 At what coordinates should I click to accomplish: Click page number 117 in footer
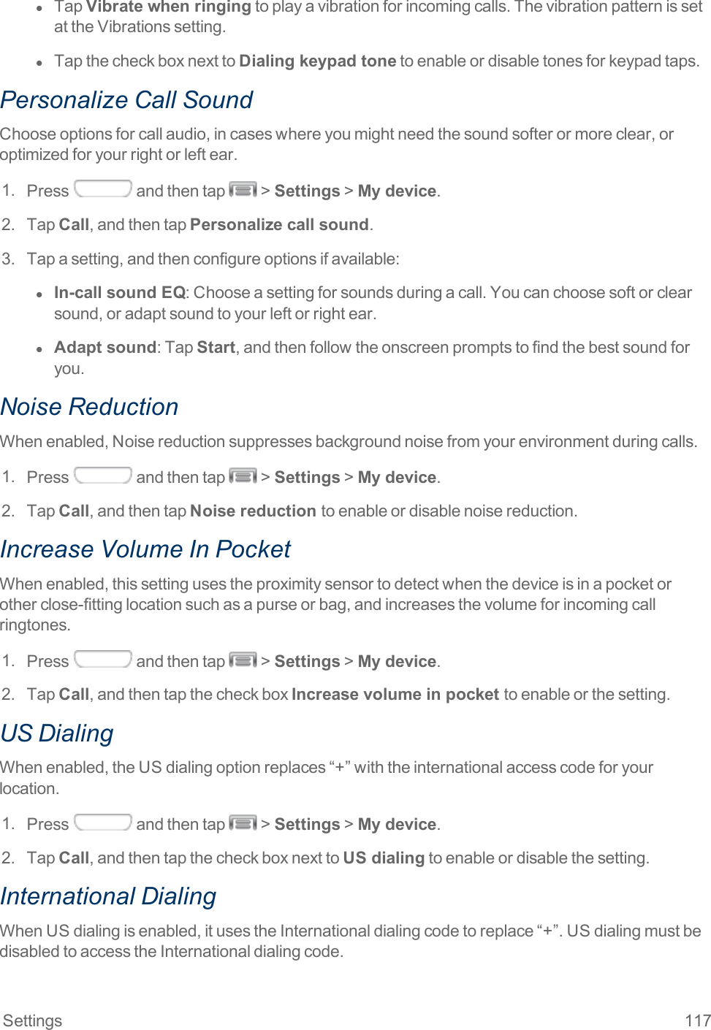click(698, 1021)
